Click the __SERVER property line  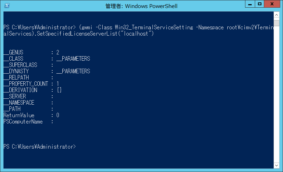(x=29, y=96)
